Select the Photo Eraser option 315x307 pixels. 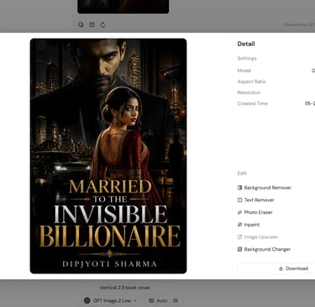[255, 212]
